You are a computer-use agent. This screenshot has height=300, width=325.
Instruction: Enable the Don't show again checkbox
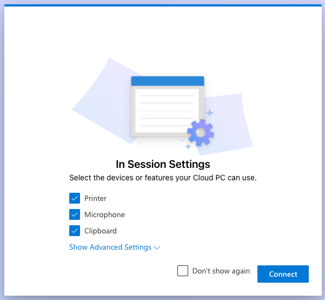pyautogui.click(x=183, y=271)
